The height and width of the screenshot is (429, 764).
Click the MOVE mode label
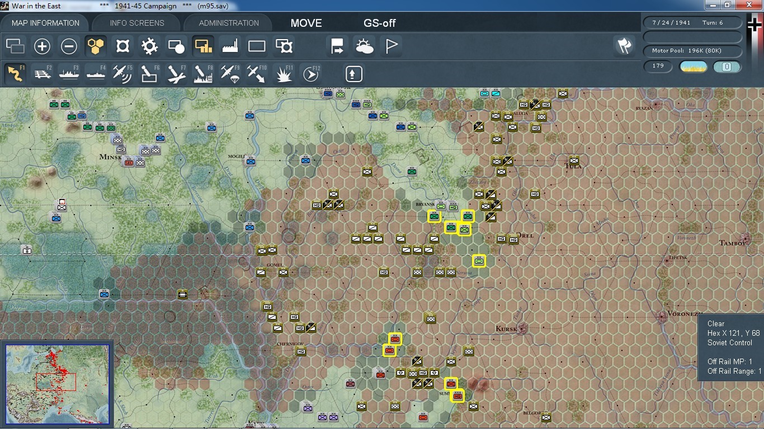coord(306,23)
